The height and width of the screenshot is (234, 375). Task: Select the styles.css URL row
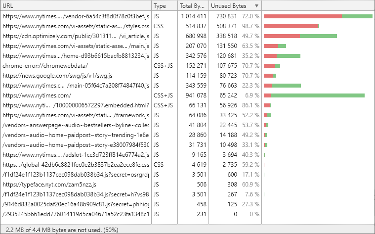(76, 26)
